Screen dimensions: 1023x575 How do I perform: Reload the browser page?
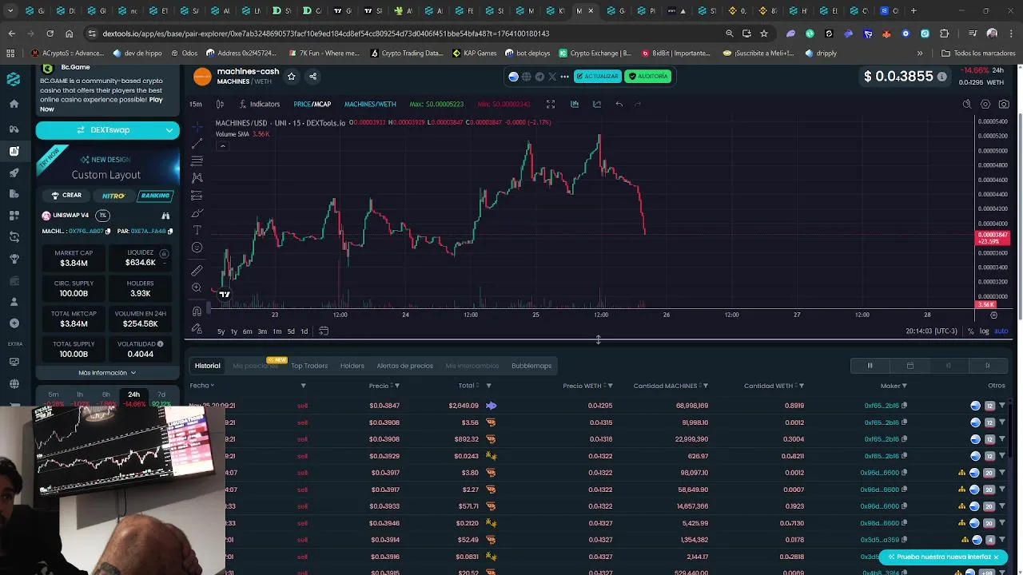50,34
